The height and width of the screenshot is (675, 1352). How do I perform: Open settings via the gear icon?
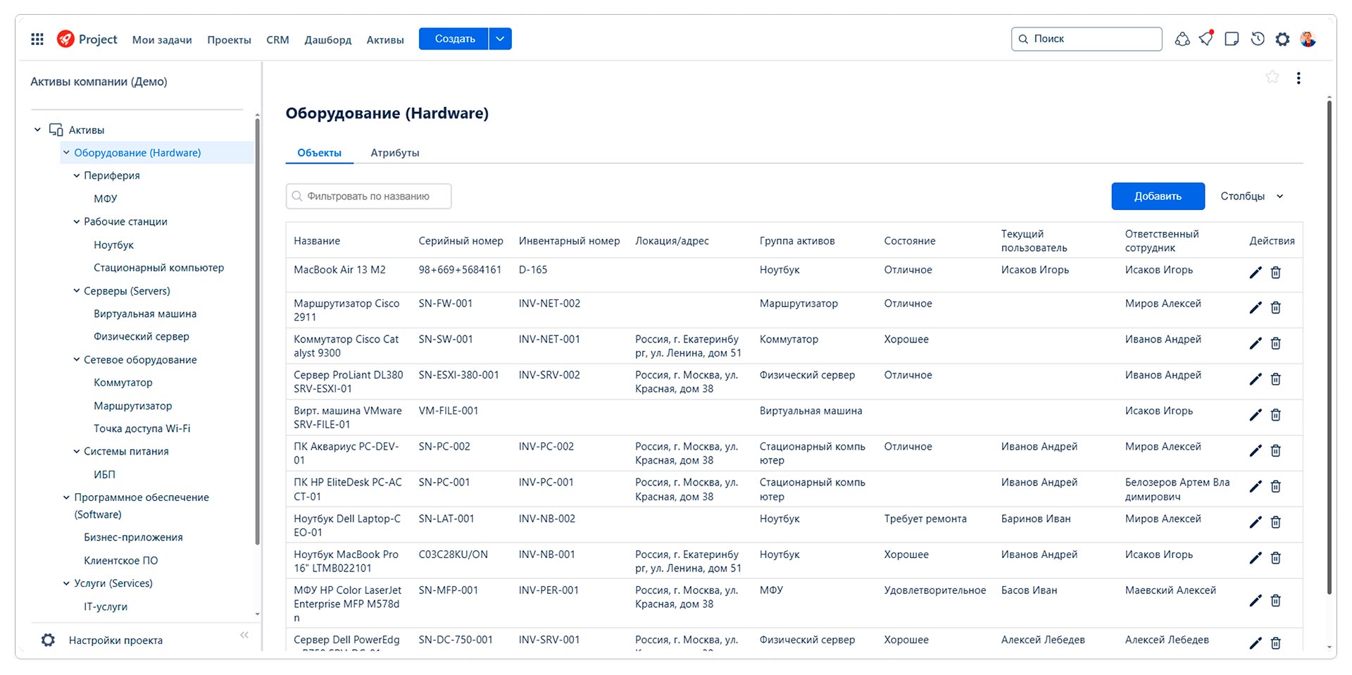click(1283, 39)
